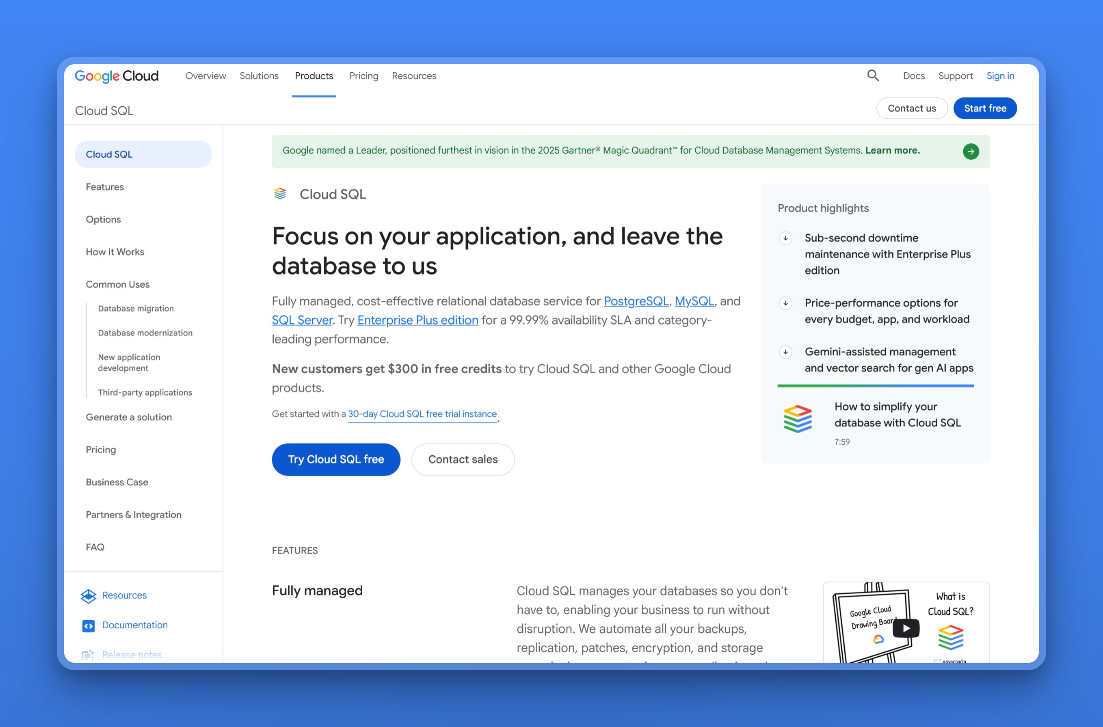The image size is (1103, 727).
Task: Open Database migration sidebar item
Action: point(135,309)
